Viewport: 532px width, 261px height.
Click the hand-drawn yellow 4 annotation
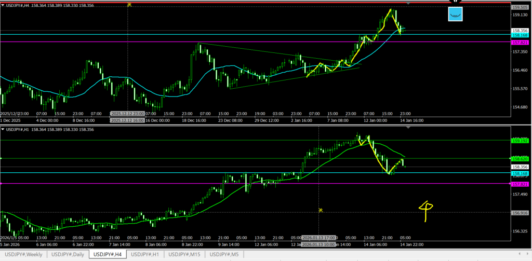click(x=428, y=211)
